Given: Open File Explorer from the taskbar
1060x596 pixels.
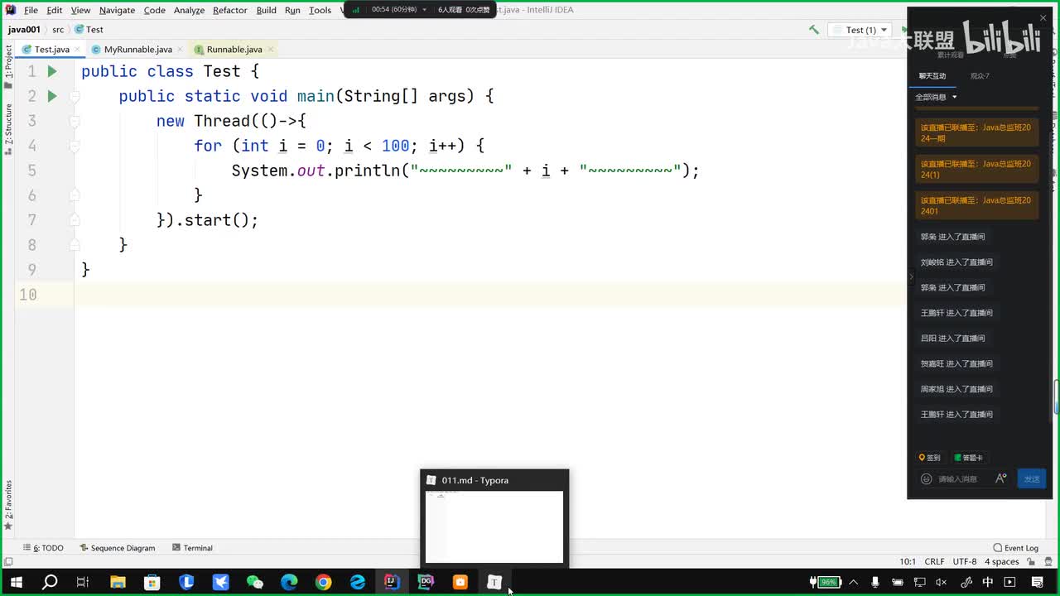Looking at the screenshot, I should coord(118,582).
